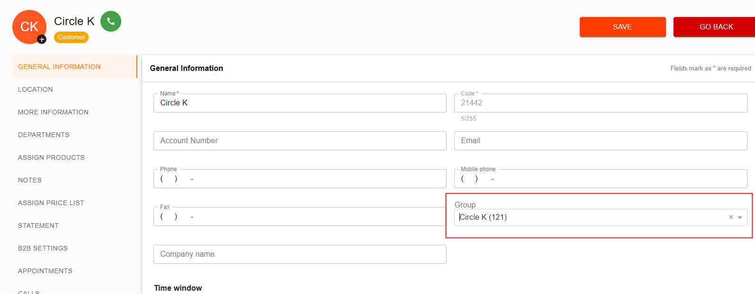Screen dimensions: 755x294
Task: Click the Save button
Action: (x=622, y=27)
